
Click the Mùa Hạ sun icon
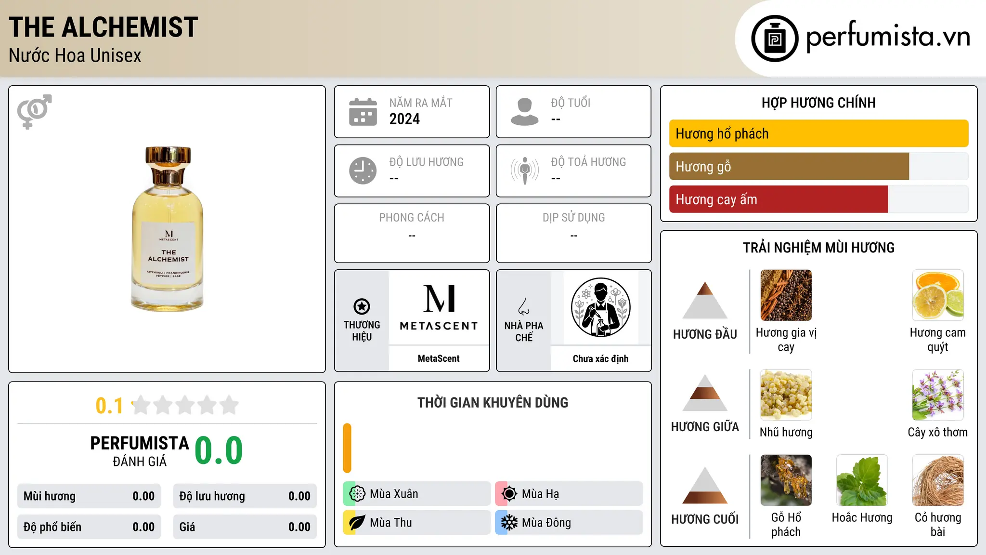tap(509, 494)
